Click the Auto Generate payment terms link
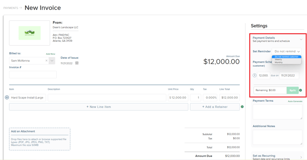 pos(295,101)
